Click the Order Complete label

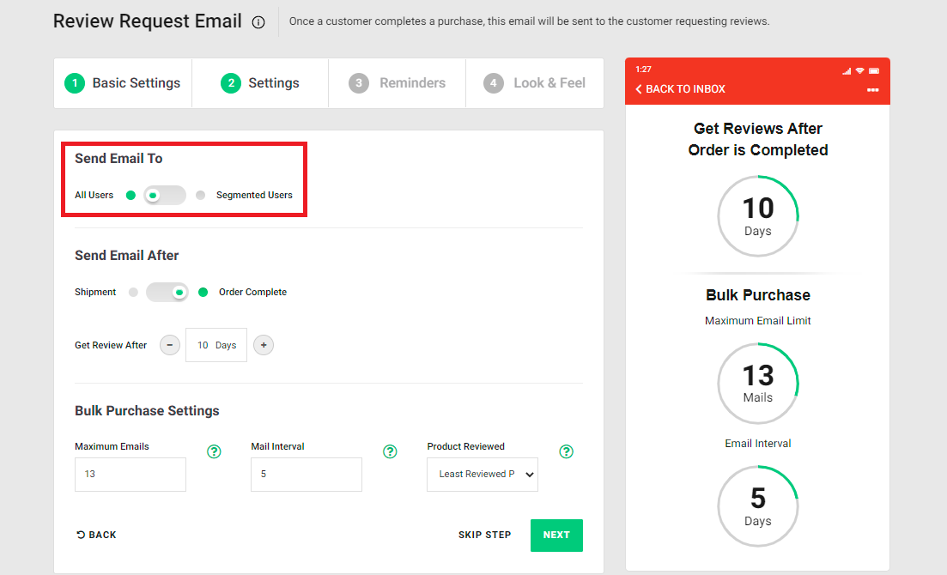click(x=252, y=293)
